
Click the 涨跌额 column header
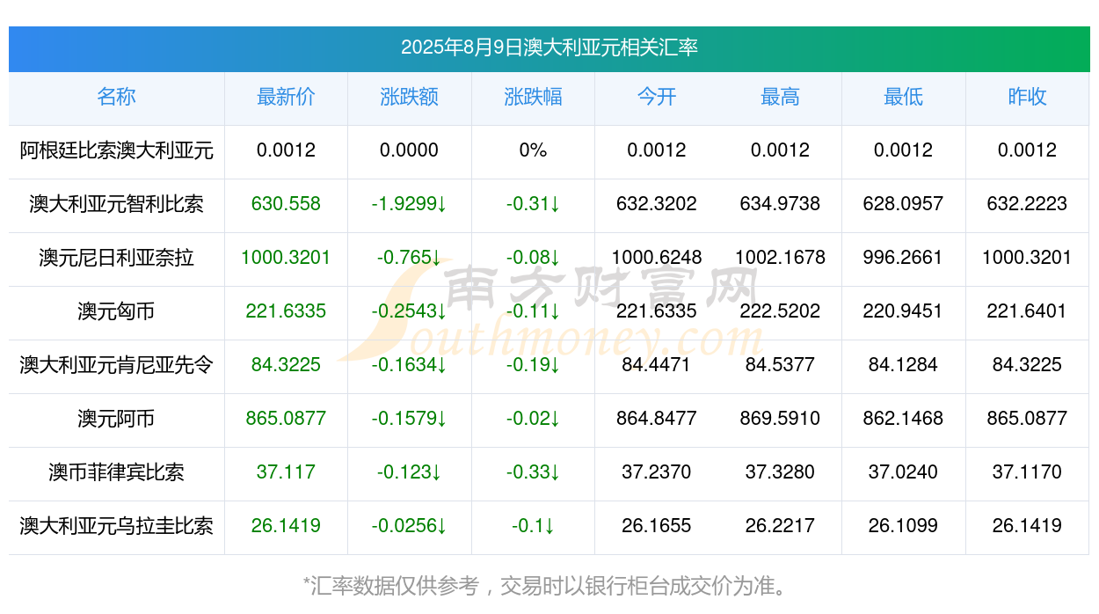[409, 97]
